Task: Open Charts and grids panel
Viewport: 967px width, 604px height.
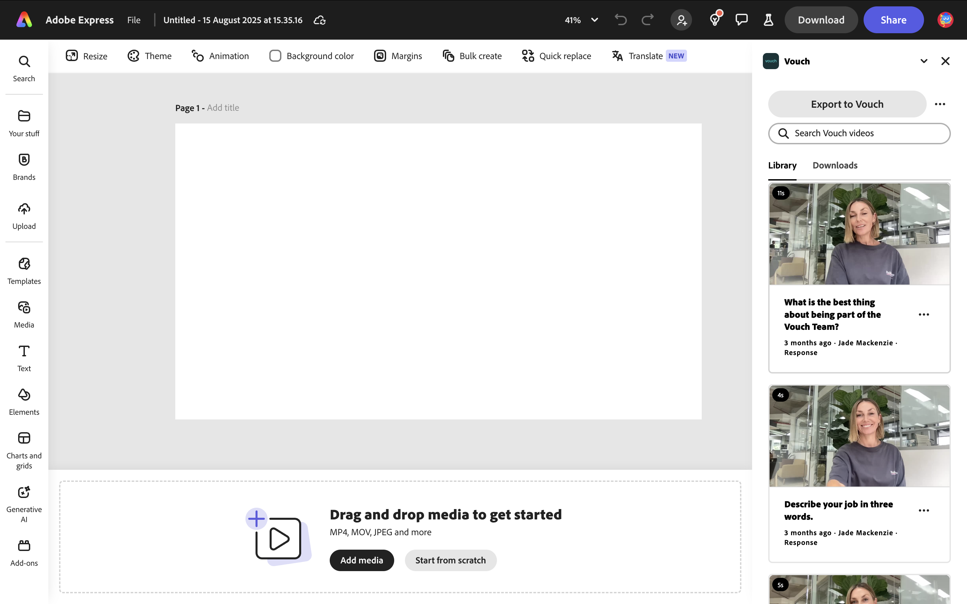Action: pyautogui.click(x=24, y=451)
